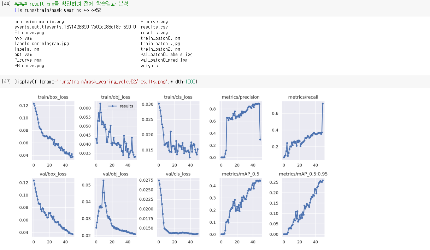Screen dimensions: 430x250
Task: Select the cell labeled [47]
Action: 6,81
